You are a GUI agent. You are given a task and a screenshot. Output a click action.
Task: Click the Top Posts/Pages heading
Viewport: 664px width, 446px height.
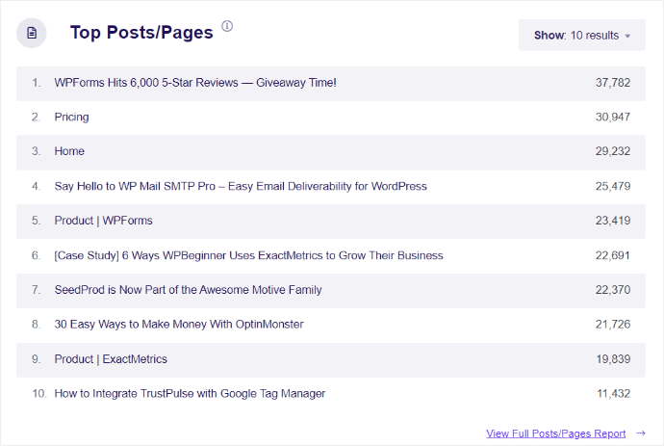(x=141, y=33)
